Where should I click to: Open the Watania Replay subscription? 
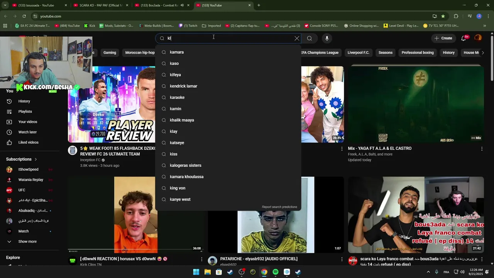pyautogui.click(x=30, y=180)
